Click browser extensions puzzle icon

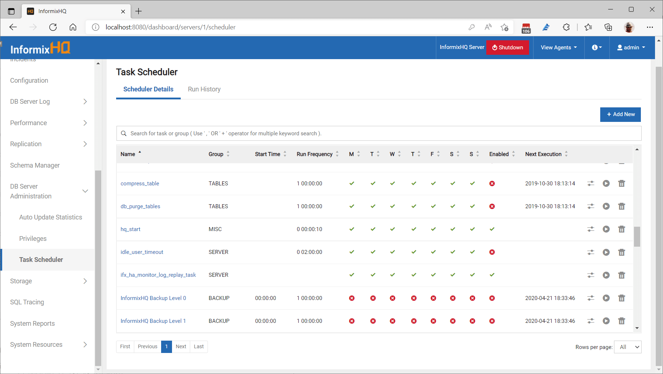coord(566,27)
